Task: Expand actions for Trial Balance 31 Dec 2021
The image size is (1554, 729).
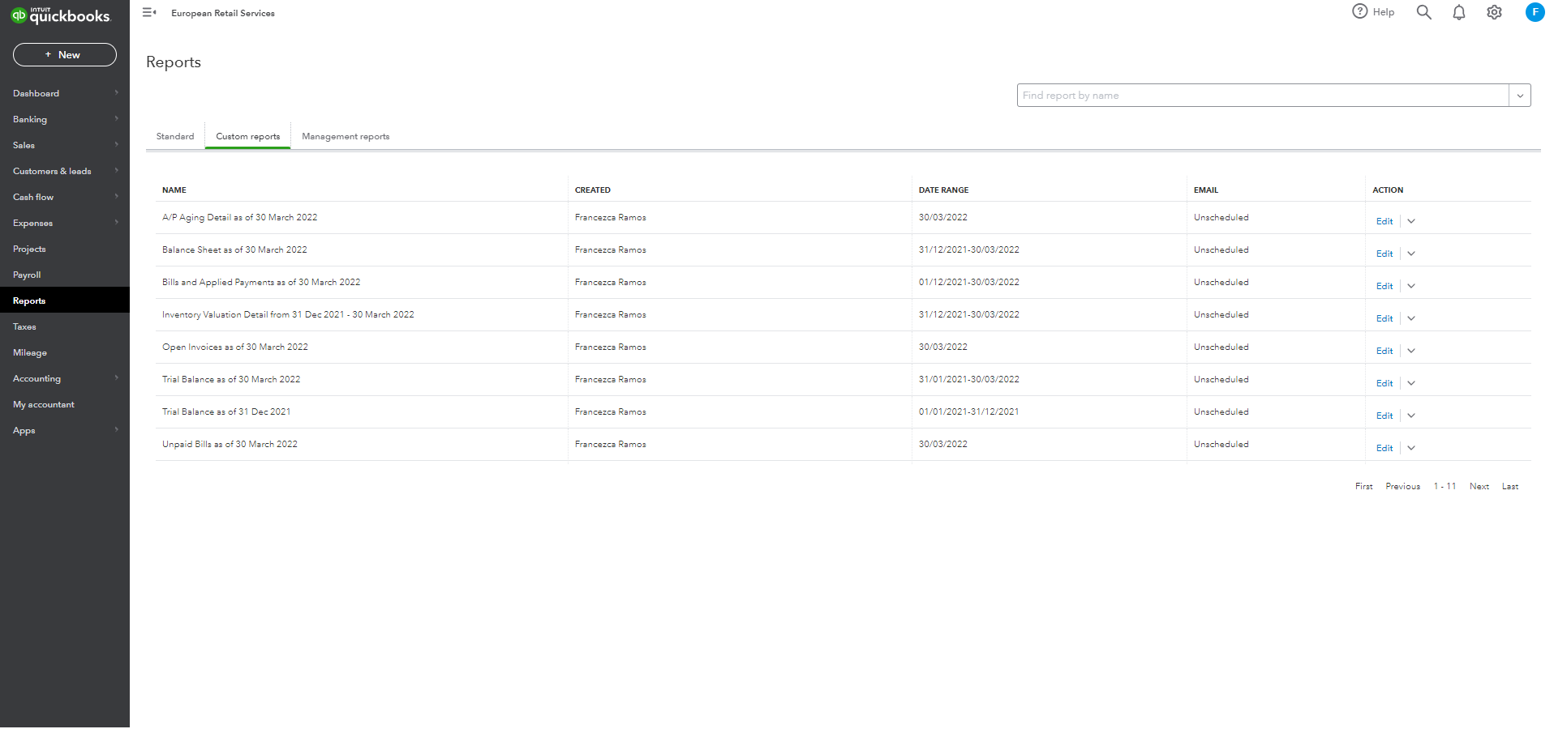Action: point(1411,416)
